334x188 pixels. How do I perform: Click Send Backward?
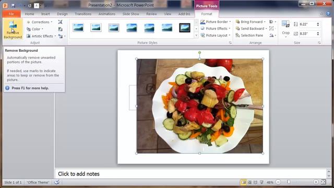point(252,29)
